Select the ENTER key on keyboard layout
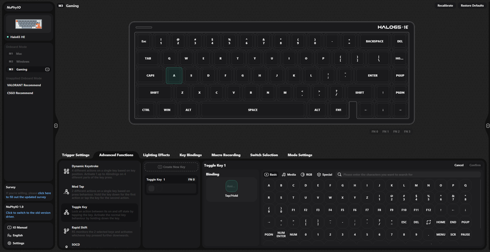The image size is (490, 252). coord(373,75)
